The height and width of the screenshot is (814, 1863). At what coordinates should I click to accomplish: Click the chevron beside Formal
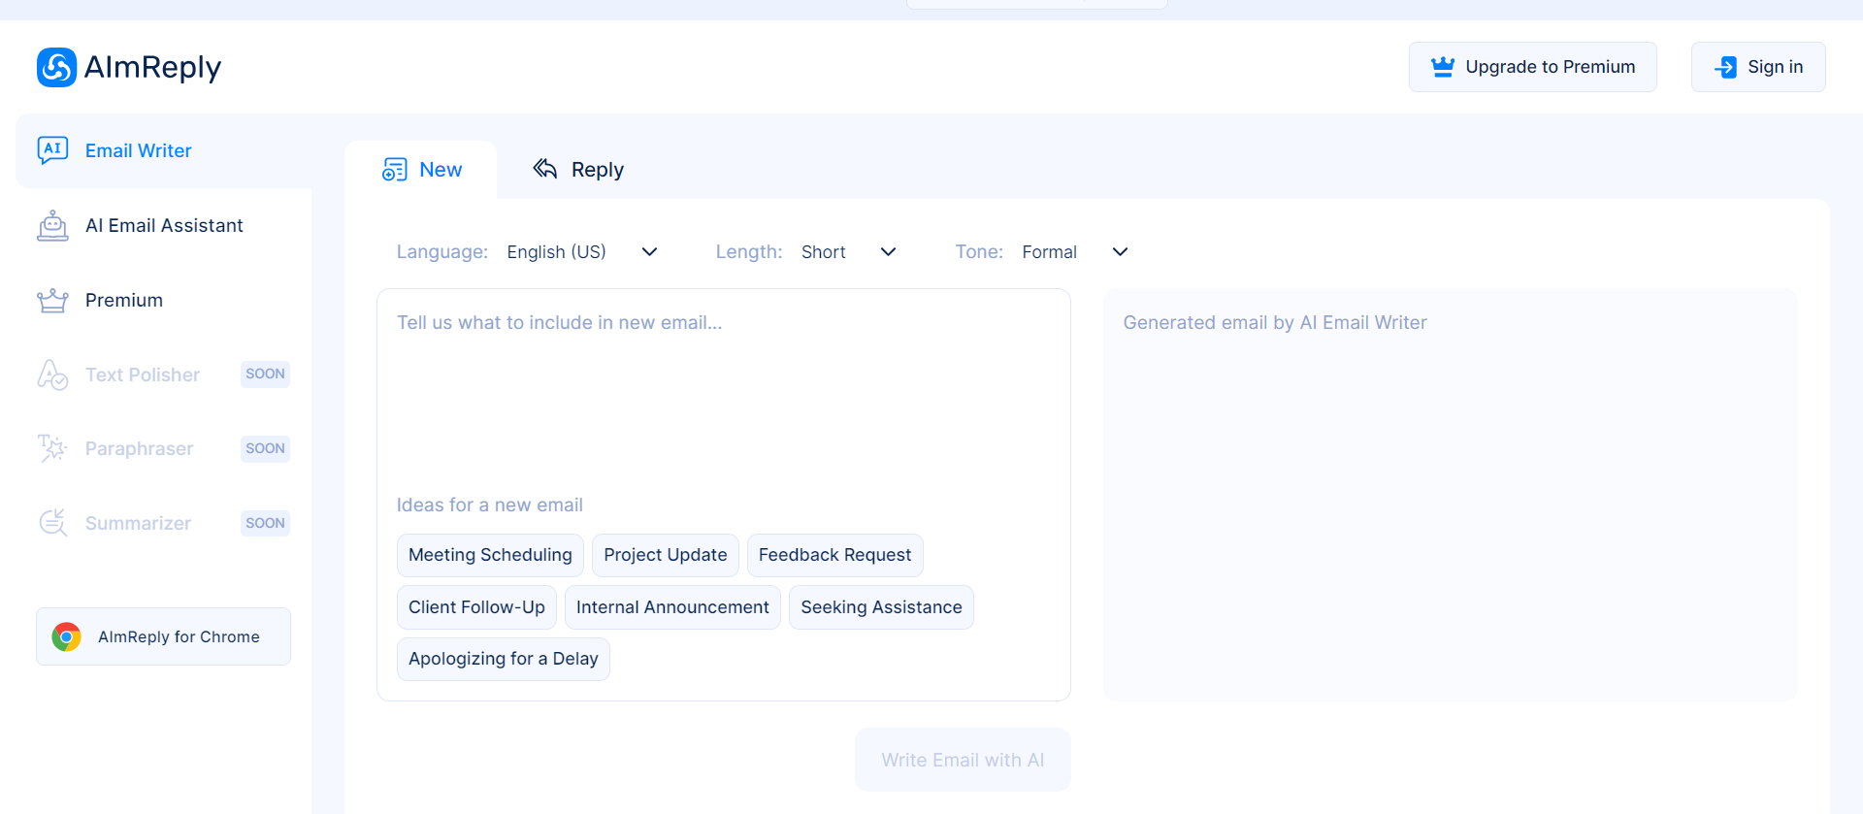click(x=1120, y=252)
